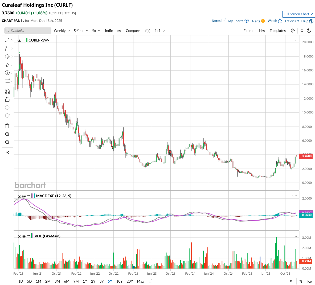Open the Help menu
Image resolution: width=315 pixels, height=285 pixels.
(x=307, y=21)
